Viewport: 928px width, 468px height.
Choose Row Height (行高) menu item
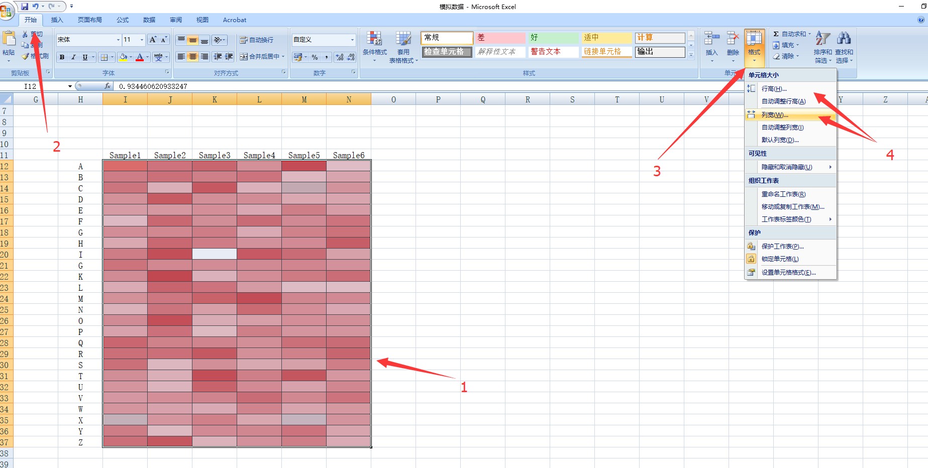790,89
